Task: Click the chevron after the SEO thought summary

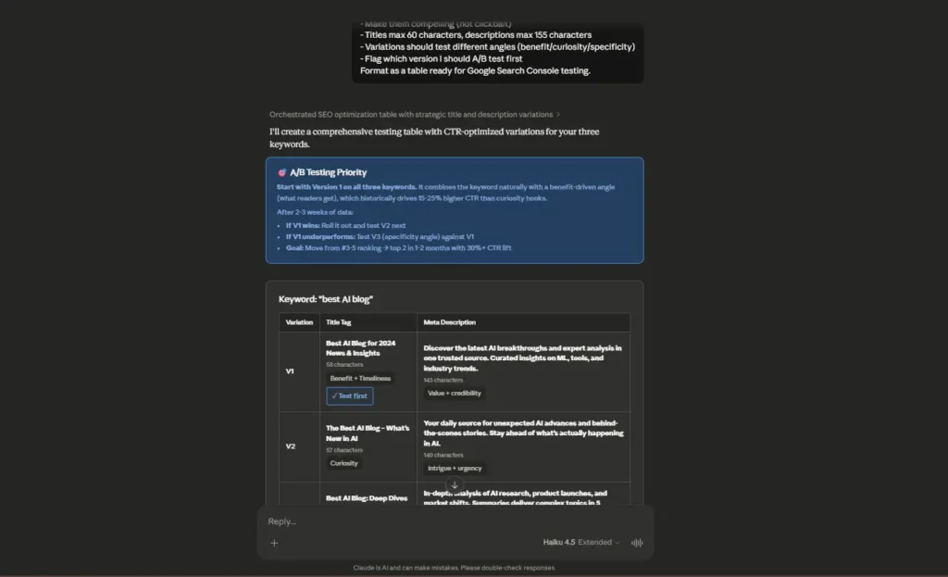Action: coord(560,114)
